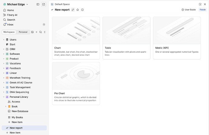Click the Greek A1 A2 Course icon
This screenshot has width=209, height=135.
7,83
